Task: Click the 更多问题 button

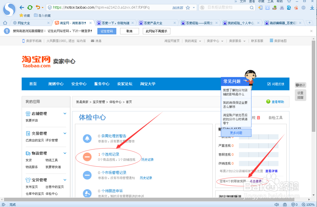Action: point(236,133)
